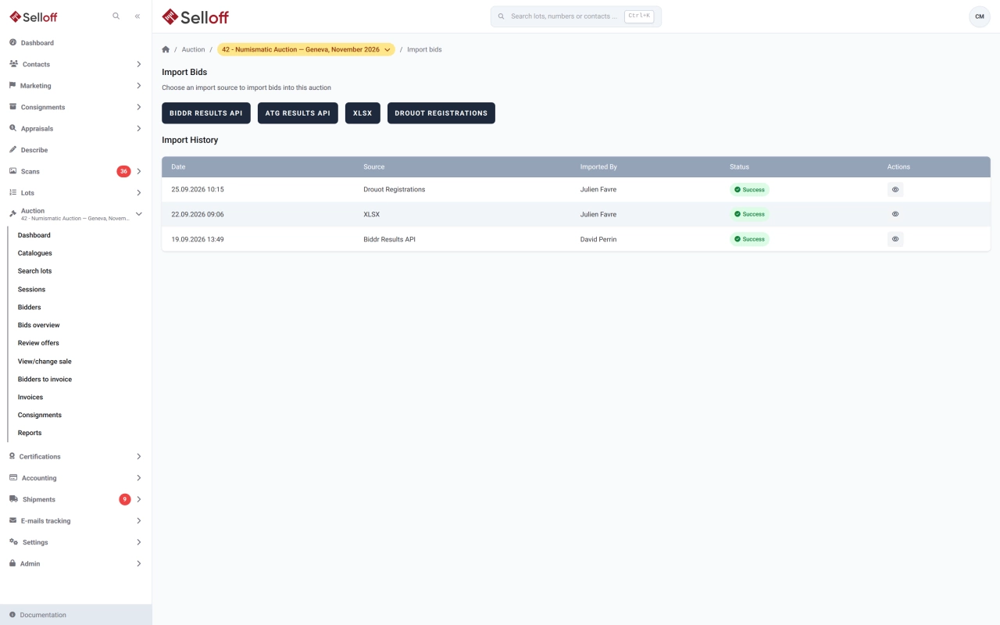Click the Admin lock icon

[x=12, y=563]
